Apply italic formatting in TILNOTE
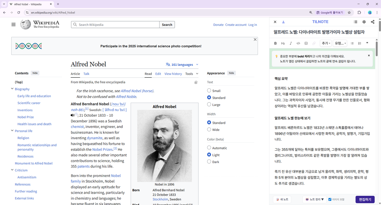The width and height of the screenshot is (381, 205). click(x=291, y=43)
